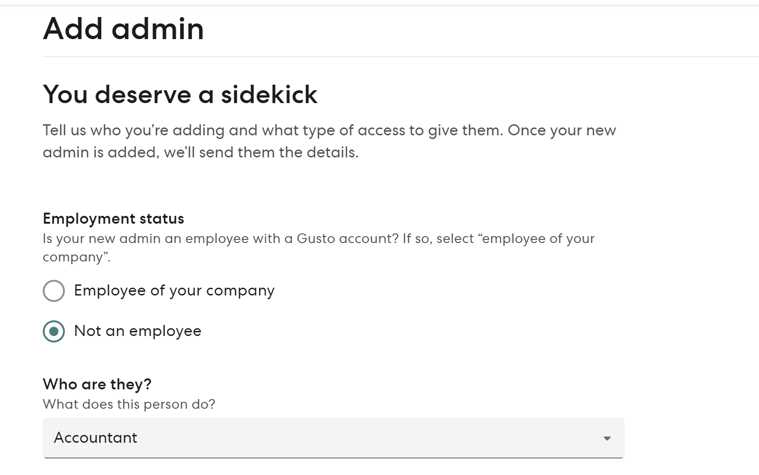
Task: Click the "Who are they?" section label
Action: (98, 384)
